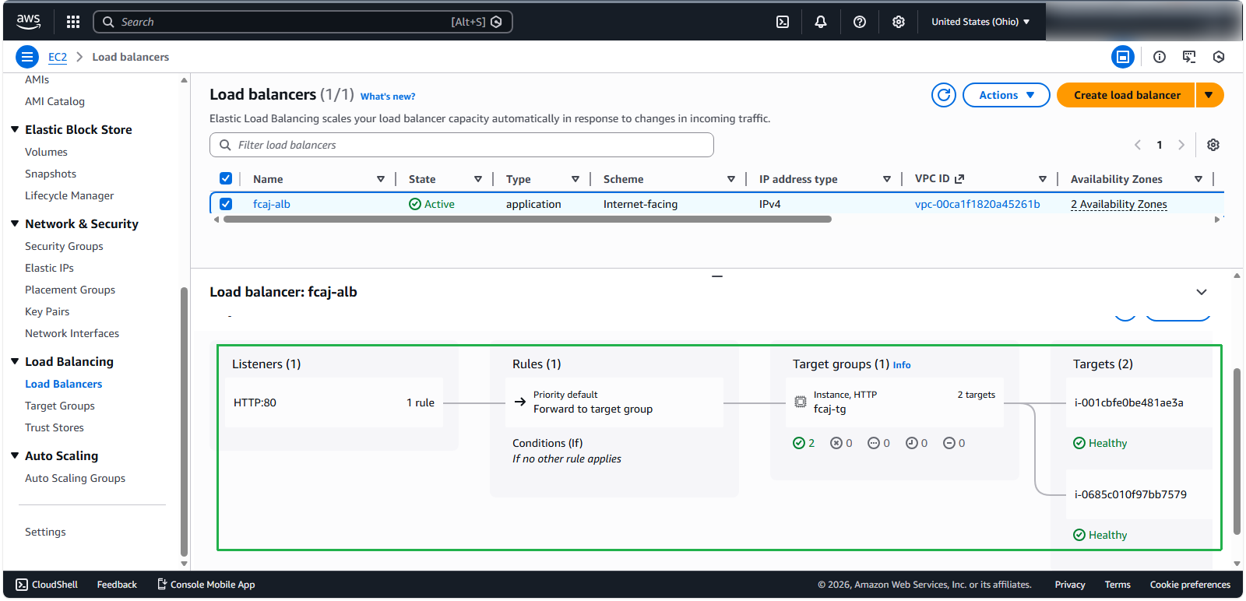Go to next page of load balancers
Viewport: 1246px width, 601px height.
(1181, 145)
